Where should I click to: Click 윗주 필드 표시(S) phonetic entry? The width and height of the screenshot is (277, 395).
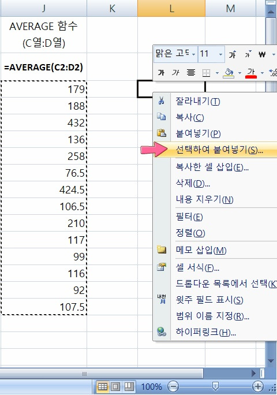(x=215, y=300)
